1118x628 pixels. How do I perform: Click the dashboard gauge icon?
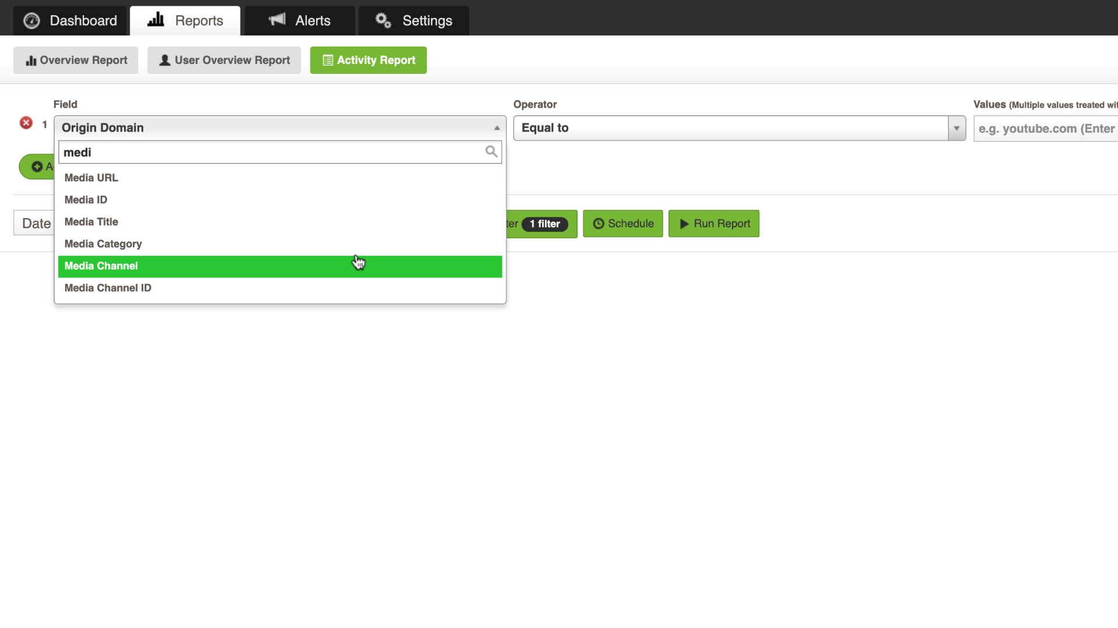(32, 20)
